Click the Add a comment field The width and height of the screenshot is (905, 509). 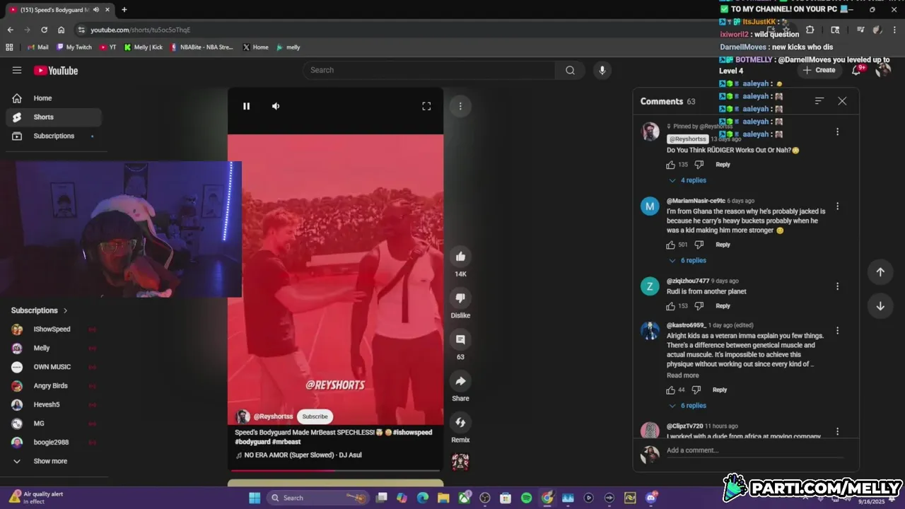[755, 450]
